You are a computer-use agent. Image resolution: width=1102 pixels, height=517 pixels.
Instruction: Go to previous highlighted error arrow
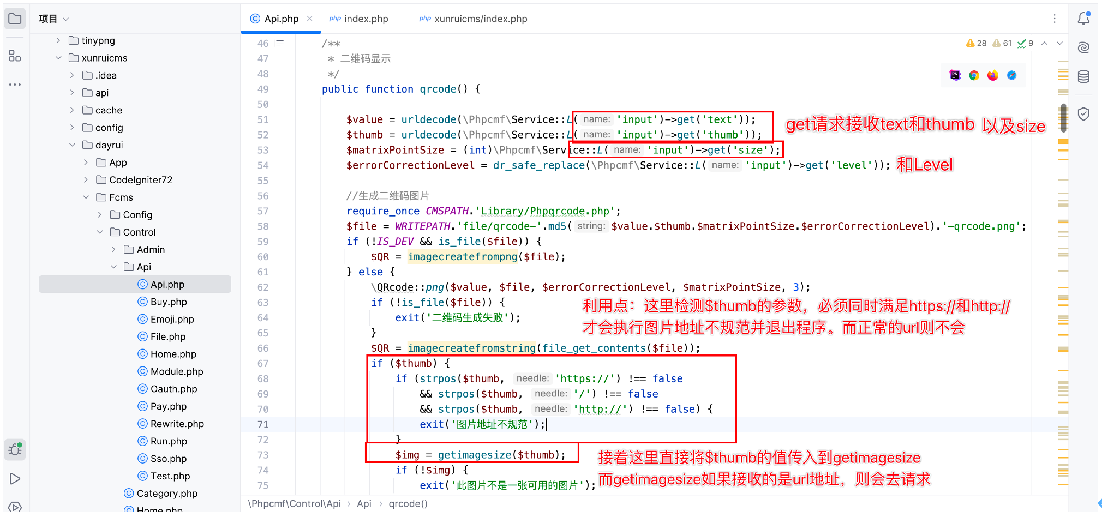(1044, 43)
